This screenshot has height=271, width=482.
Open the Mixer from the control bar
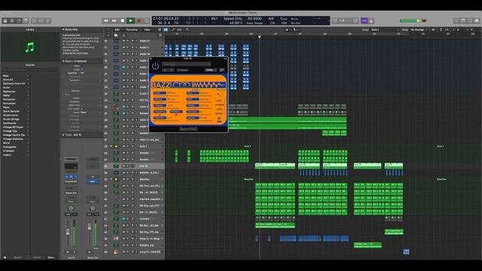(41, 20)
